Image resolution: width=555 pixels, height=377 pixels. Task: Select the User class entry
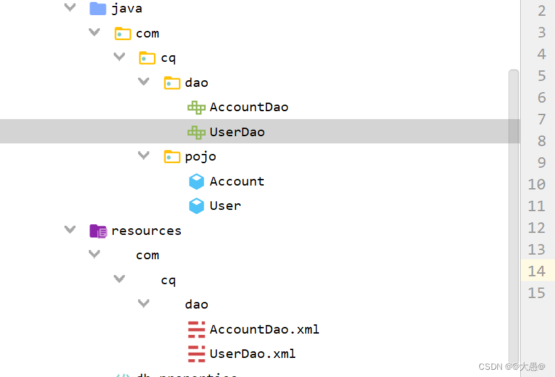(x=225, y=206)
